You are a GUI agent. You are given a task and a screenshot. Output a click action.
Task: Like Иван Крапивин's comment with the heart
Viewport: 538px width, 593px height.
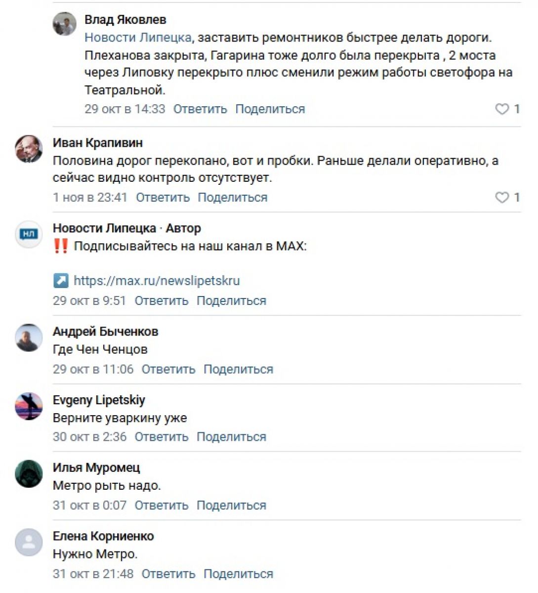point(502,198)
